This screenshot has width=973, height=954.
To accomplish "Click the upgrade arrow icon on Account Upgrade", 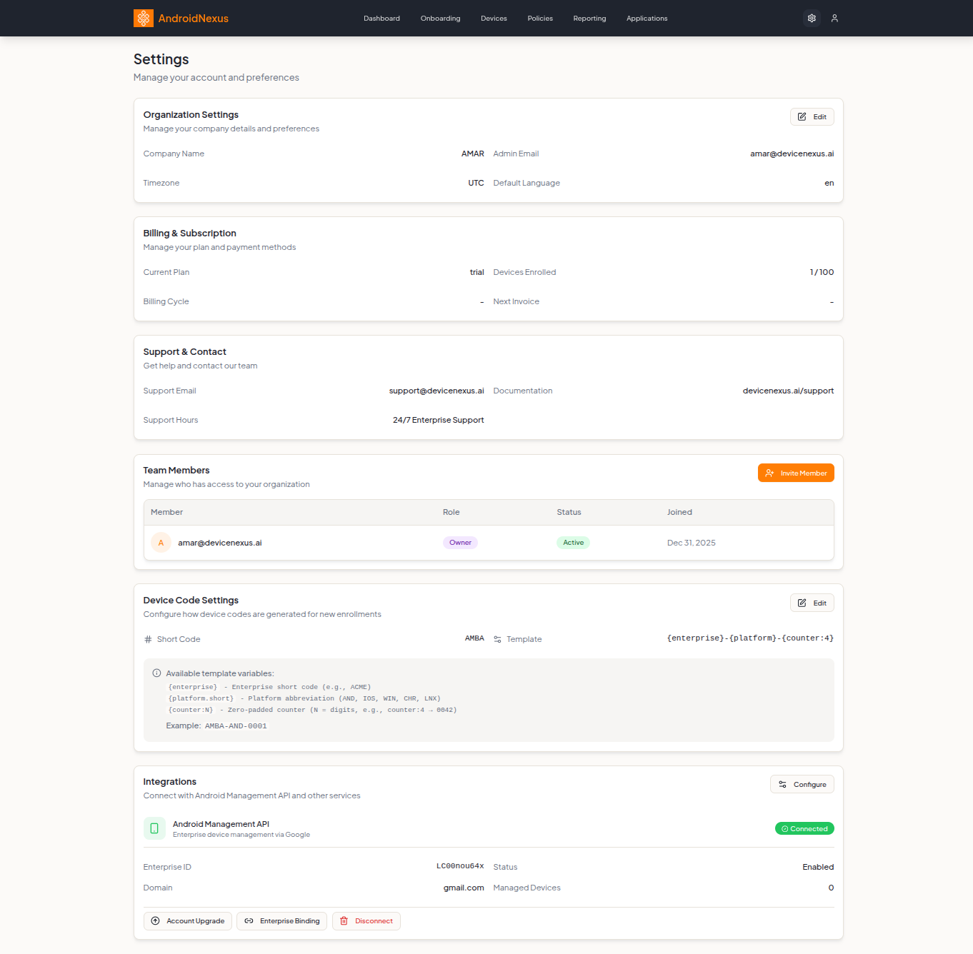I will (x=156, y=921).
